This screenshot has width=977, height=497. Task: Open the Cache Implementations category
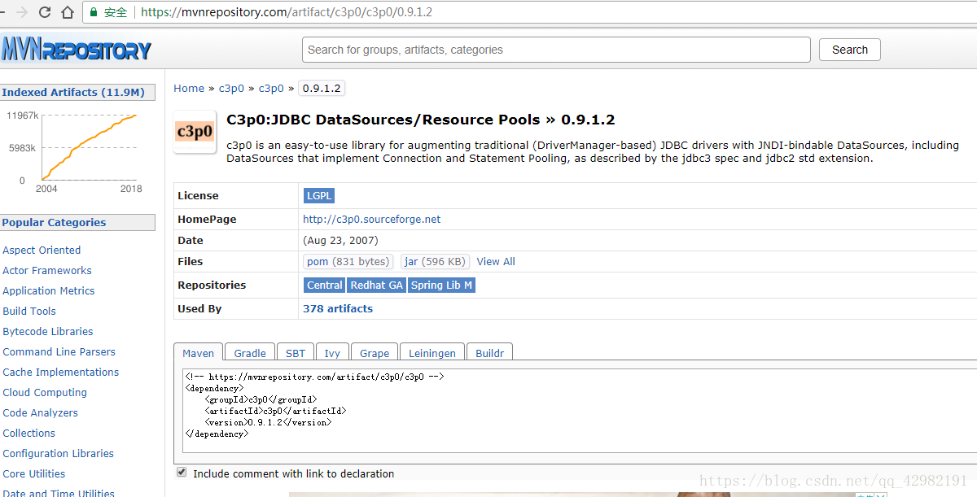tap(61, 372)
